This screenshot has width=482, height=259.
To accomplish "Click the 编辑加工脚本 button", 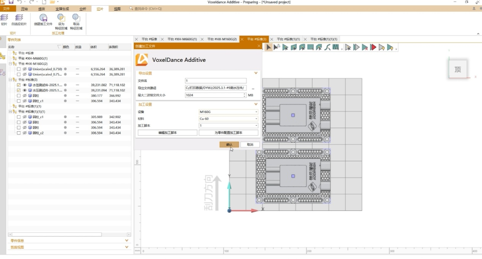I will coord(167,133).
